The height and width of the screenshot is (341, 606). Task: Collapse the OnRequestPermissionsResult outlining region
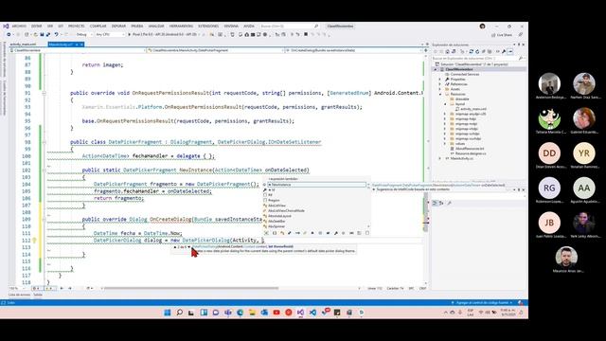tap(45, 93)
